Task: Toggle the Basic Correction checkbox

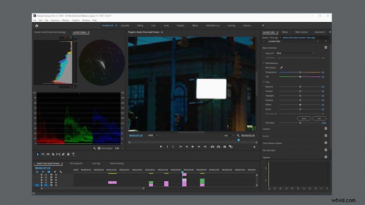Action: [326, 47]
